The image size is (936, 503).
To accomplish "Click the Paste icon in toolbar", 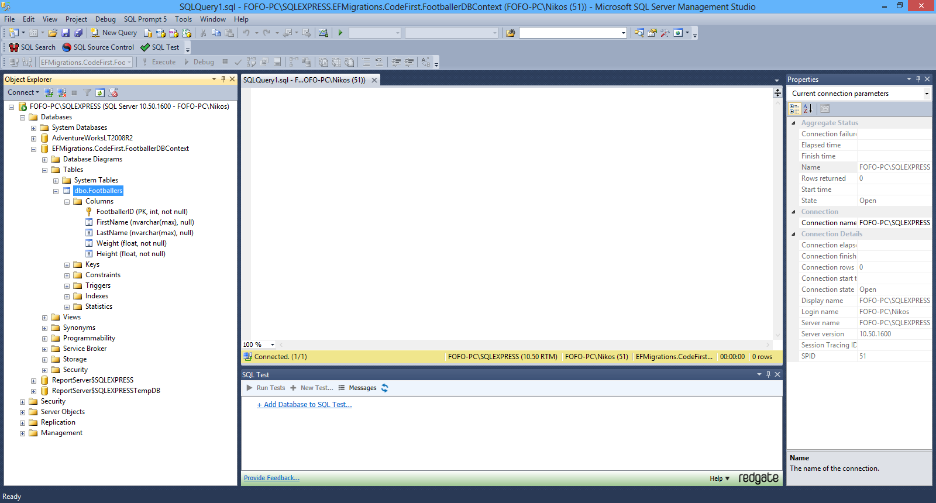I will pos(229,33).
